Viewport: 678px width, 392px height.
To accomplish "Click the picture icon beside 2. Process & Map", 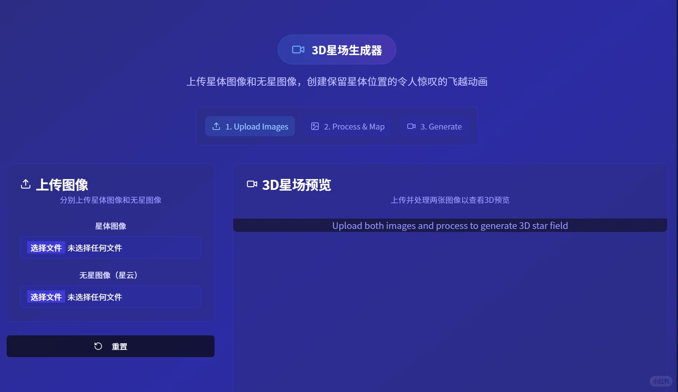I will [315, 127].
